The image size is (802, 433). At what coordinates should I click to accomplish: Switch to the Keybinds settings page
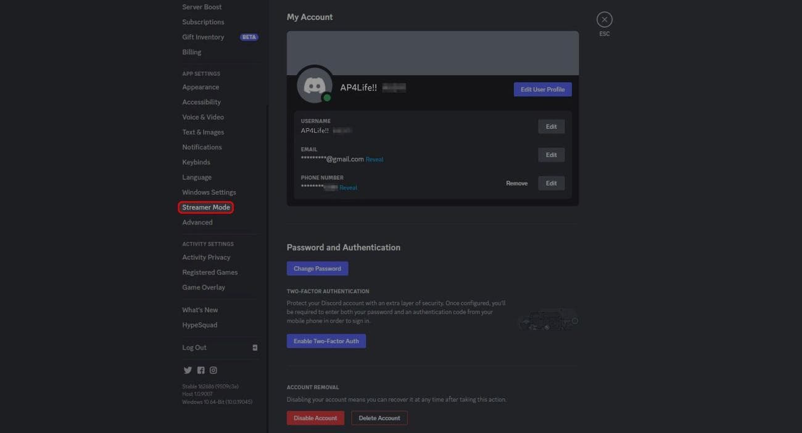pos(196,161)
